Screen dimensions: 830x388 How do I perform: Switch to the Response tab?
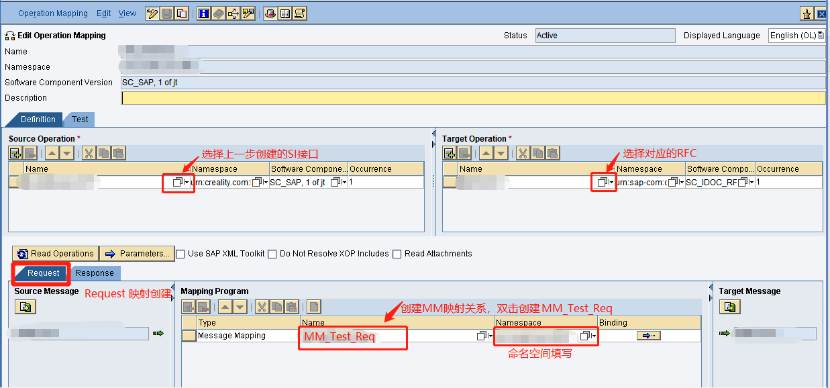pyautogui.click(x=95, y=273)
